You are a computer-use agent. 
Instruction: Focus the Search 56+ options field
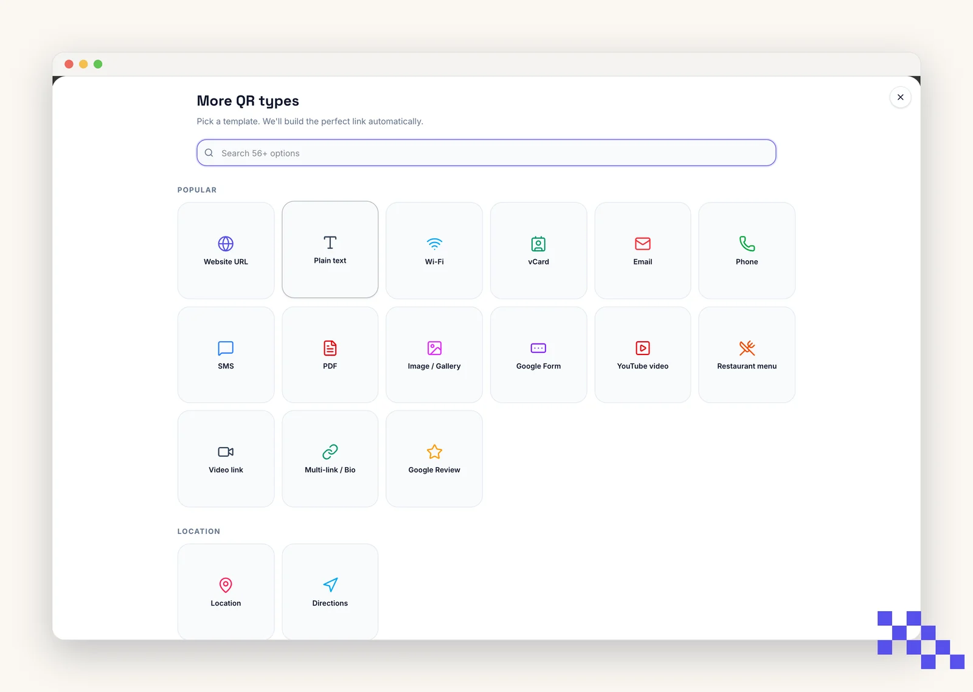point(486,153)
